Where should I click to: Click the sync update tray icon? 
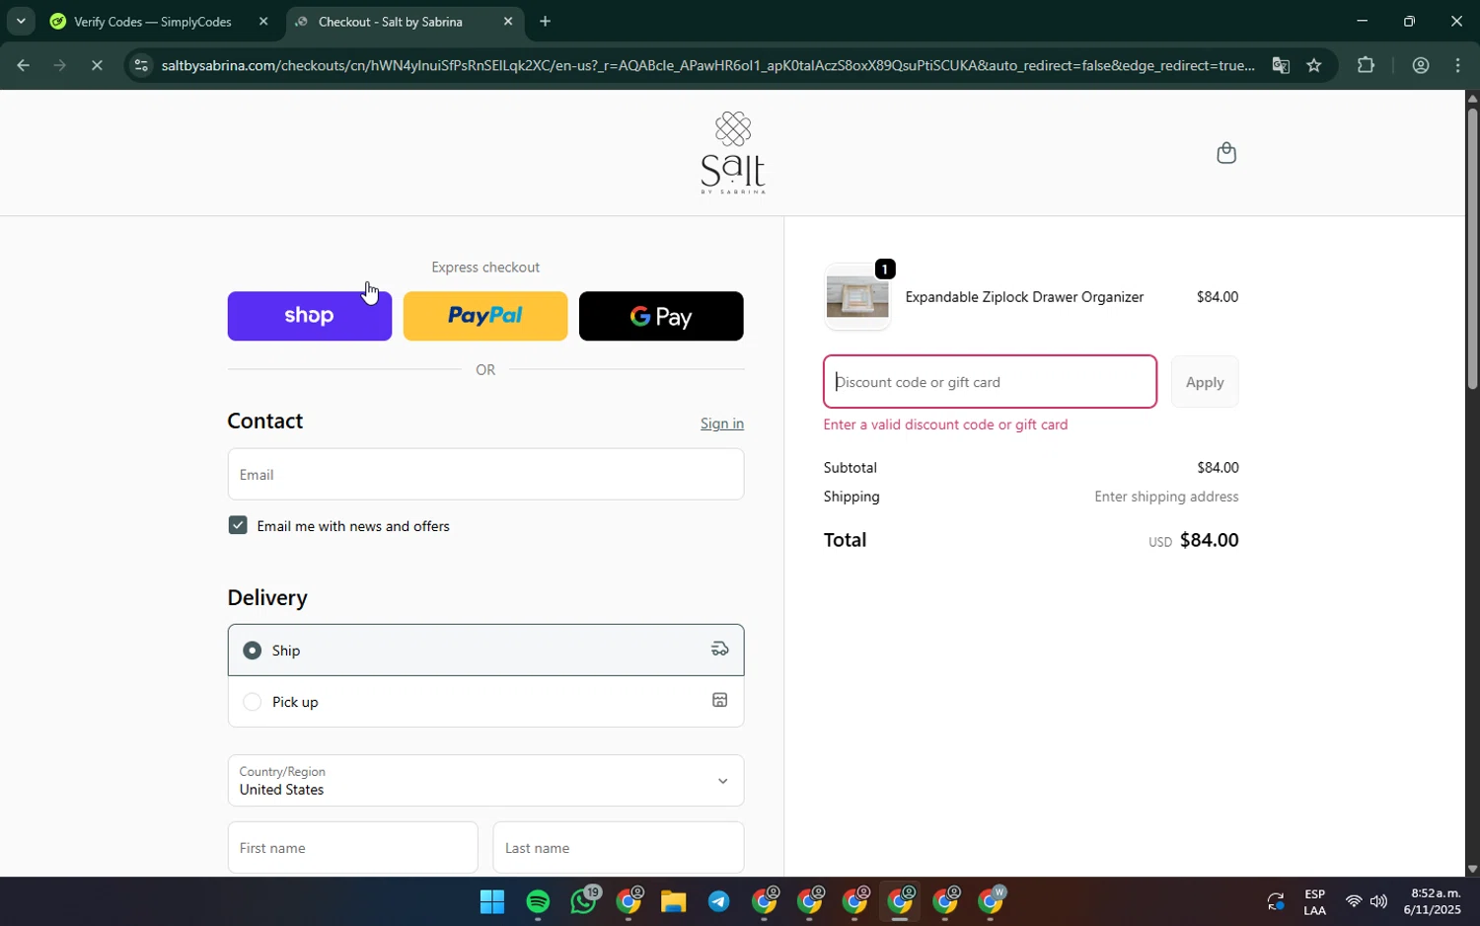[x=1276, y=901]
